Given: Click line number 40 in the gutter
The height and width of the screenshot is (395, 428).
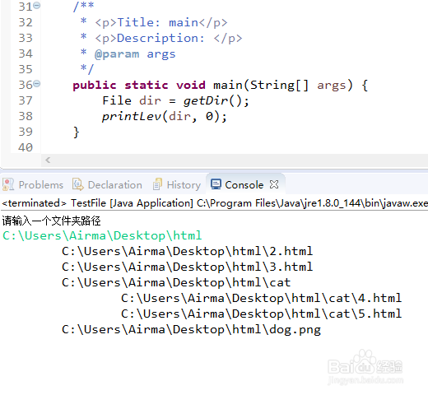Looking at the screenshot, I should 26,147.
